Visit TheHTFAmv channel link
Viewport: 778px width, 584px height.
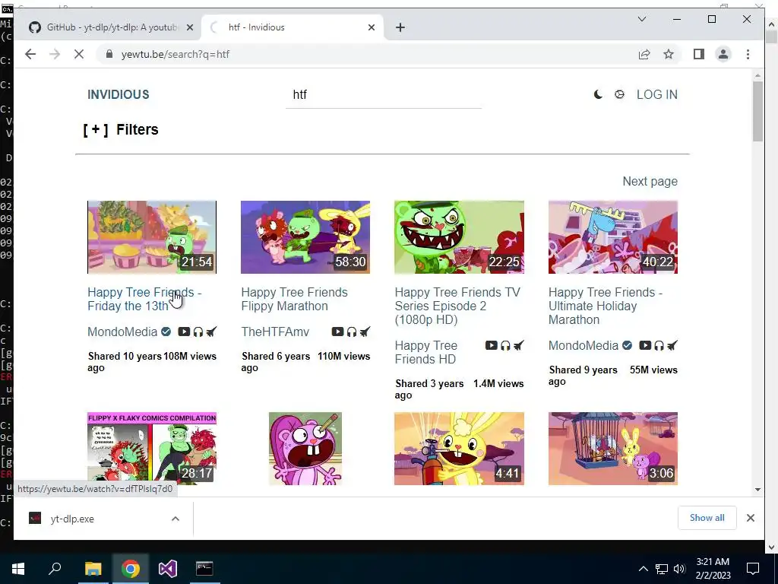[x=275, y=332]
